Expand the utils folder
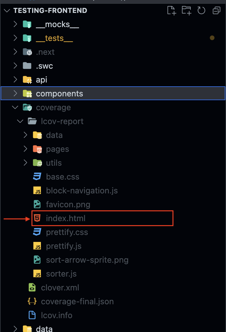This screenshot has height=332, width=226. point(25,163)
